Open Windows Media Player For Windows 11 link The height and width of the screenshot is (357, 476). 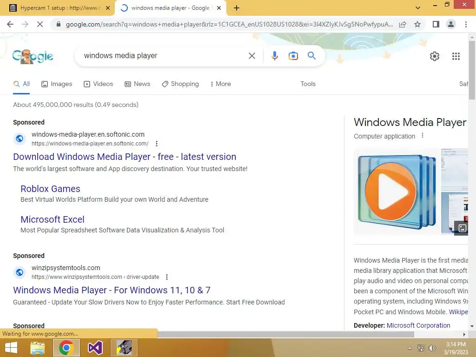pos(112,290)
